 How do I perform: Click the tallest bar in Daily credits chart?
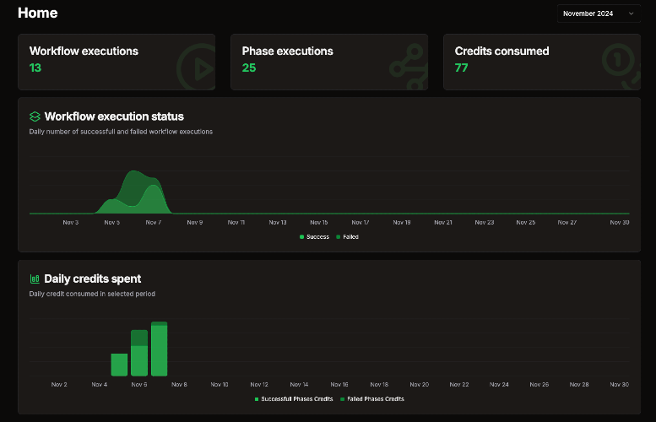160,349
